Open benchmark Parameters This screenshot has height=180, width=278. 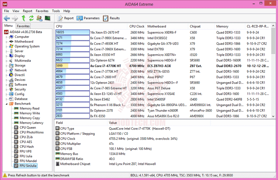[x=88, y=18]
